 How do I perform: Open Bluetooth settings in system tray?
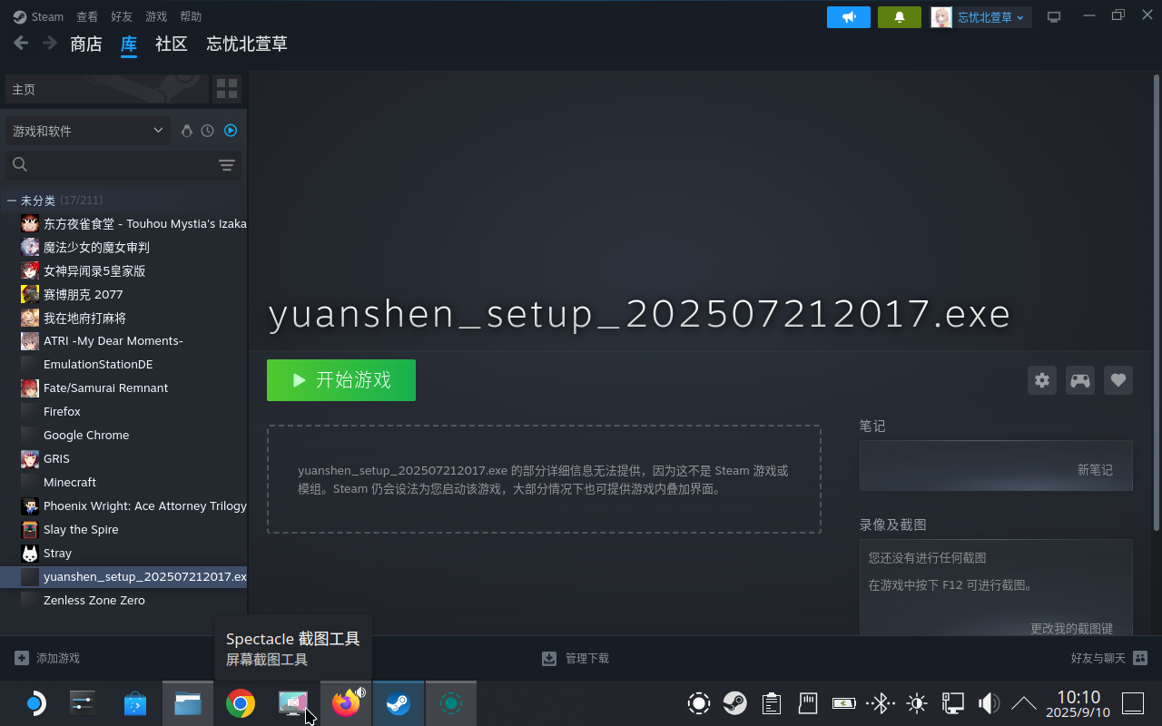point(881,703)
